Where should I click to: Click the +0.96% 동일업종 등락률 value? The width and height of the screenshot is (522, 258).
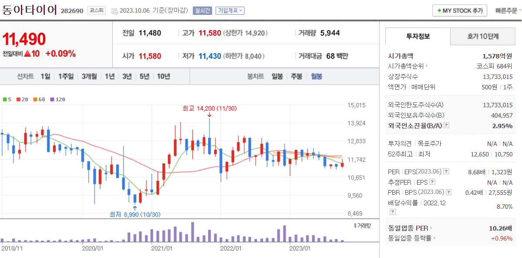[x=502, y=238]
